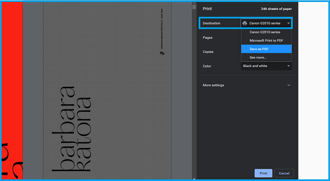Click the scroll-down arrow of the preview
This screenshot has height=181, width=330.
click(x=194, y=179)
